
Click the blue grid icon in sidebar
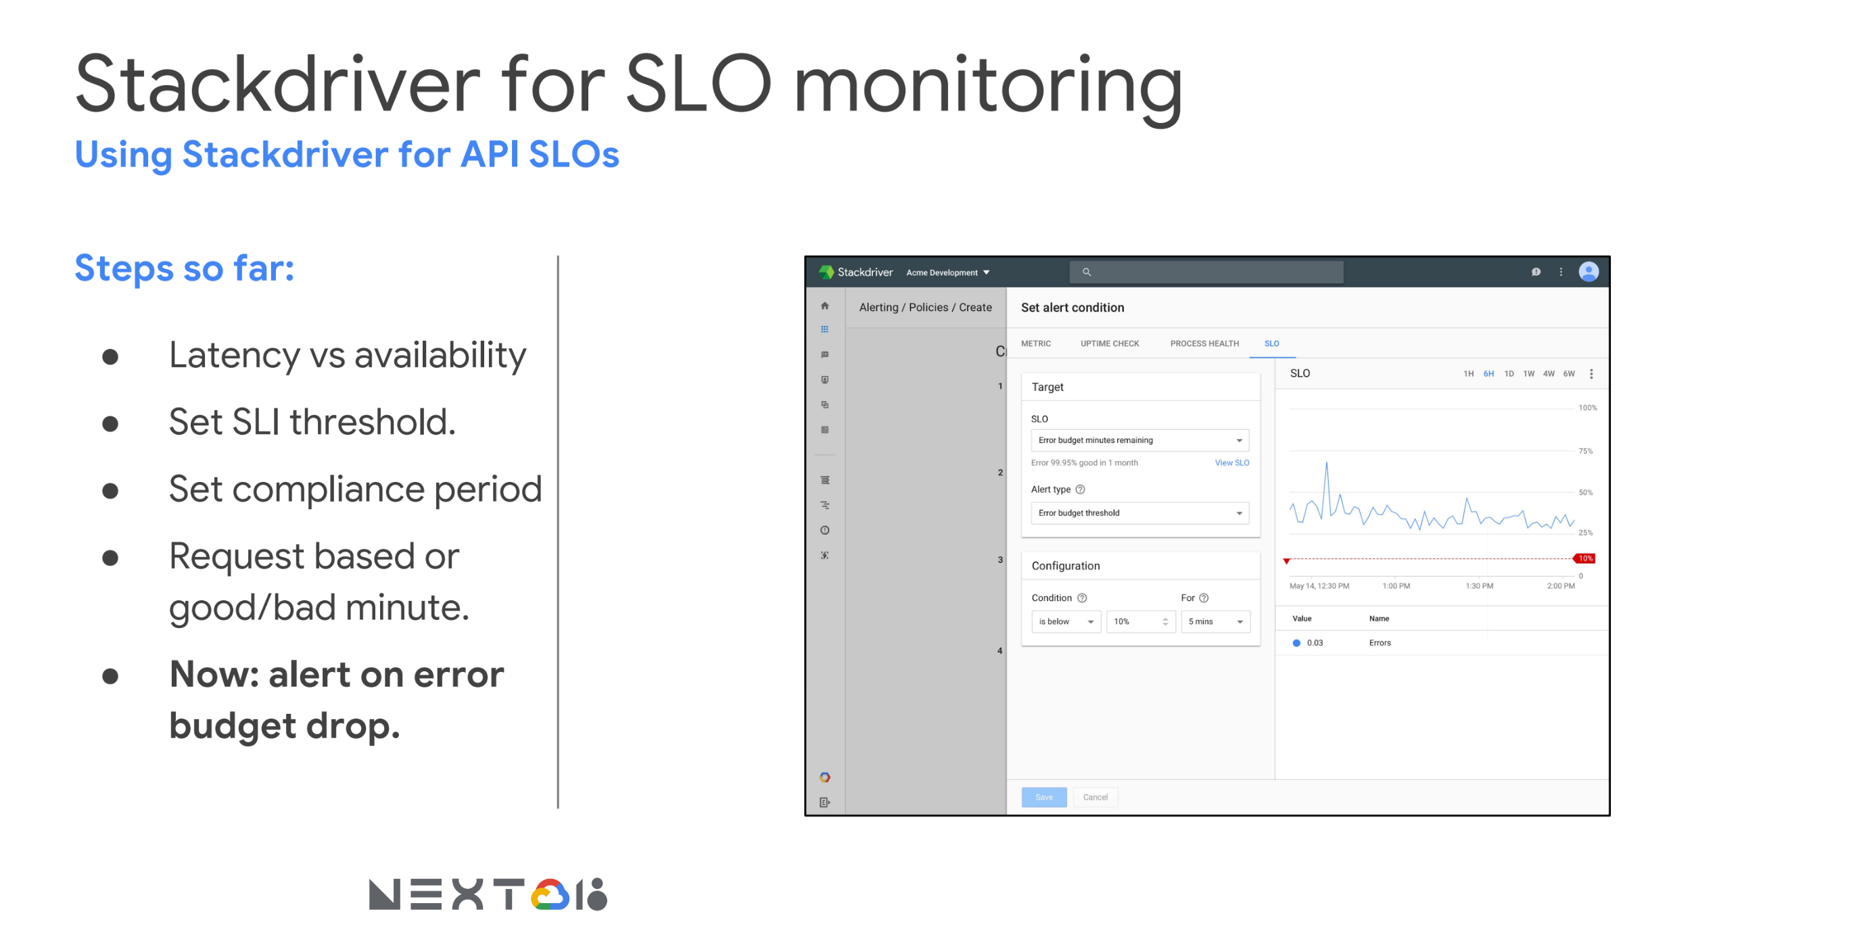[824, 329]
